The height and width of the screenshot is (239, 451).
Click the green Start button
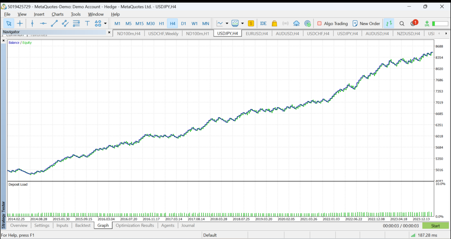(435, 226)
